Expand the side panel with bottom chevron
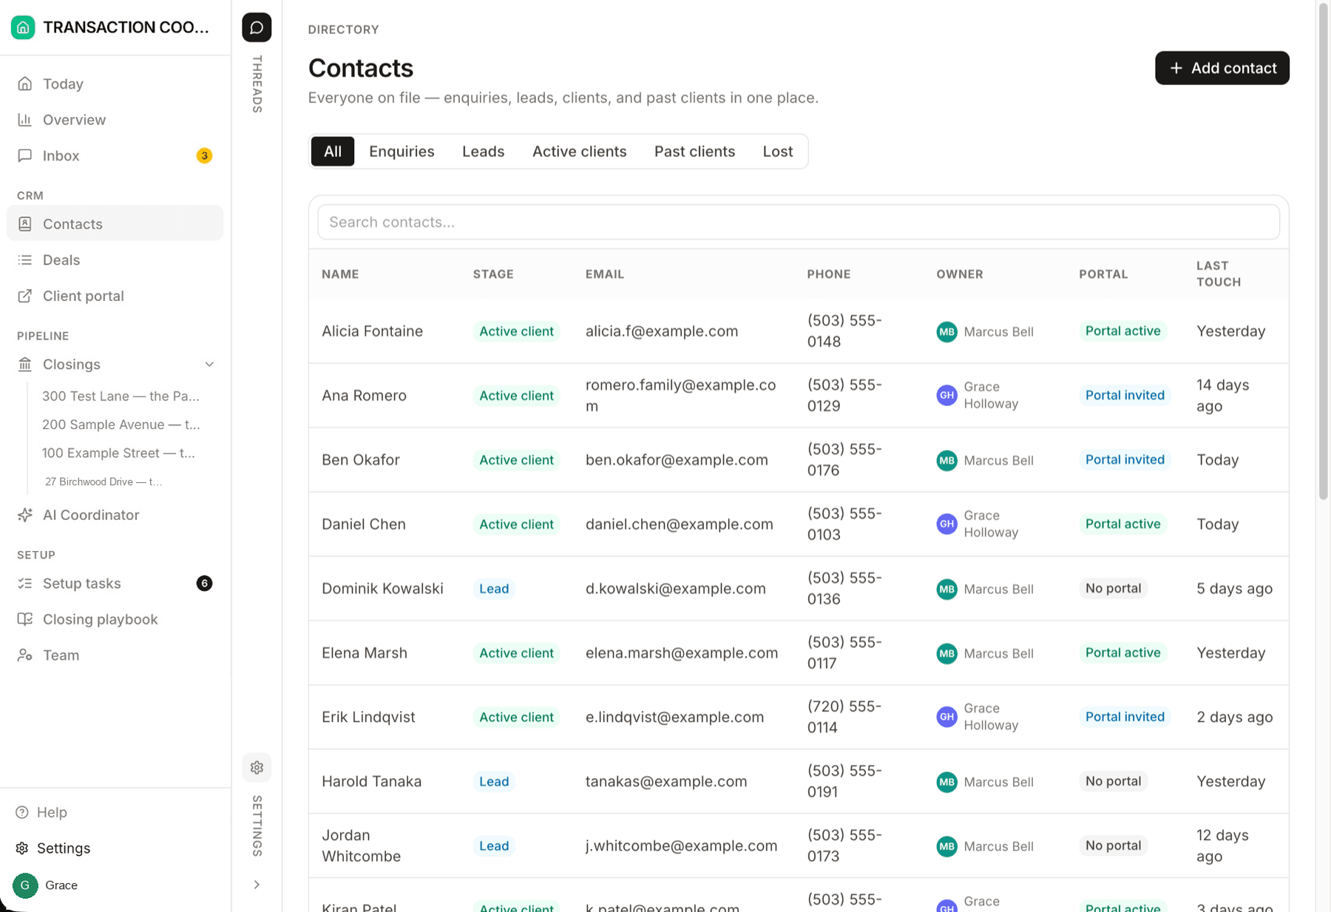The image size is (1331, 912). click(257, 885)
